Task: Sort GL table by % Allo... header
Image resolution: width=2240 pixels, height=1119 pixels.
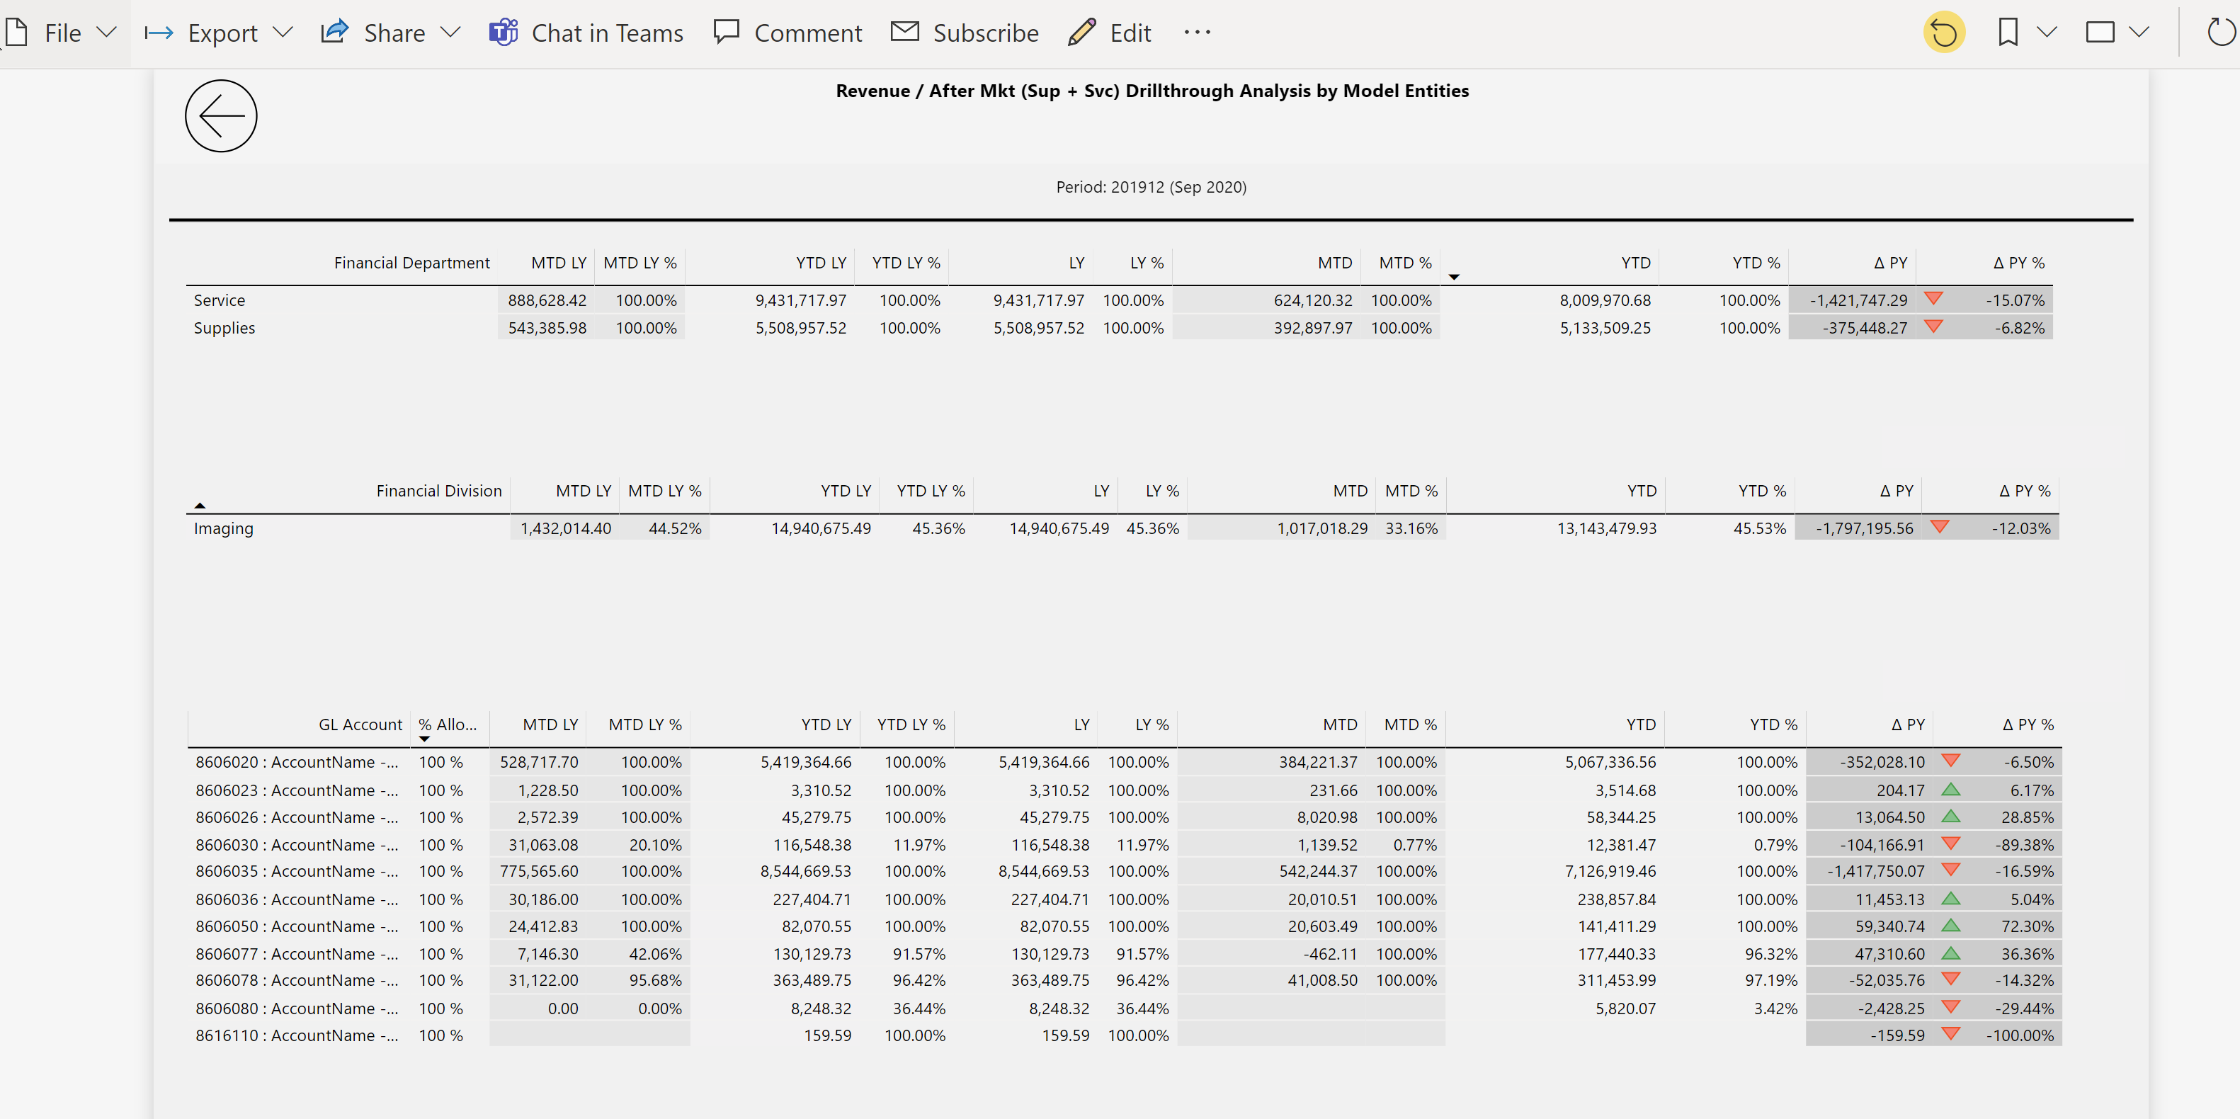Action: 448,725
